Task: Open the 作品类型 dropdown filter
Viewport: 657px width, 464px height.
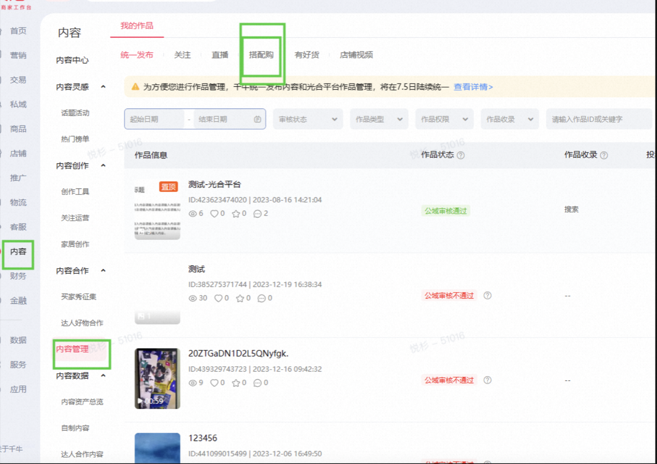Action: click(379, 119)
